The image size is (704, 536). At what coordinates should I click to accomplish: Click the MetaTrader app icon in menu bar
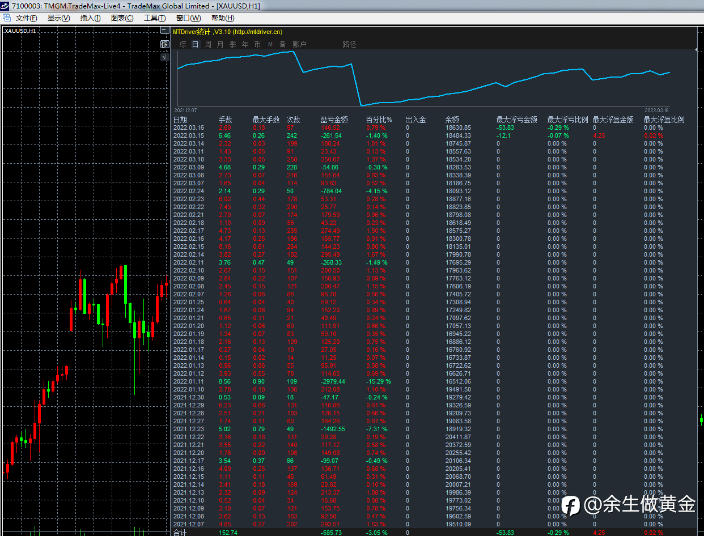coord(7,18)
